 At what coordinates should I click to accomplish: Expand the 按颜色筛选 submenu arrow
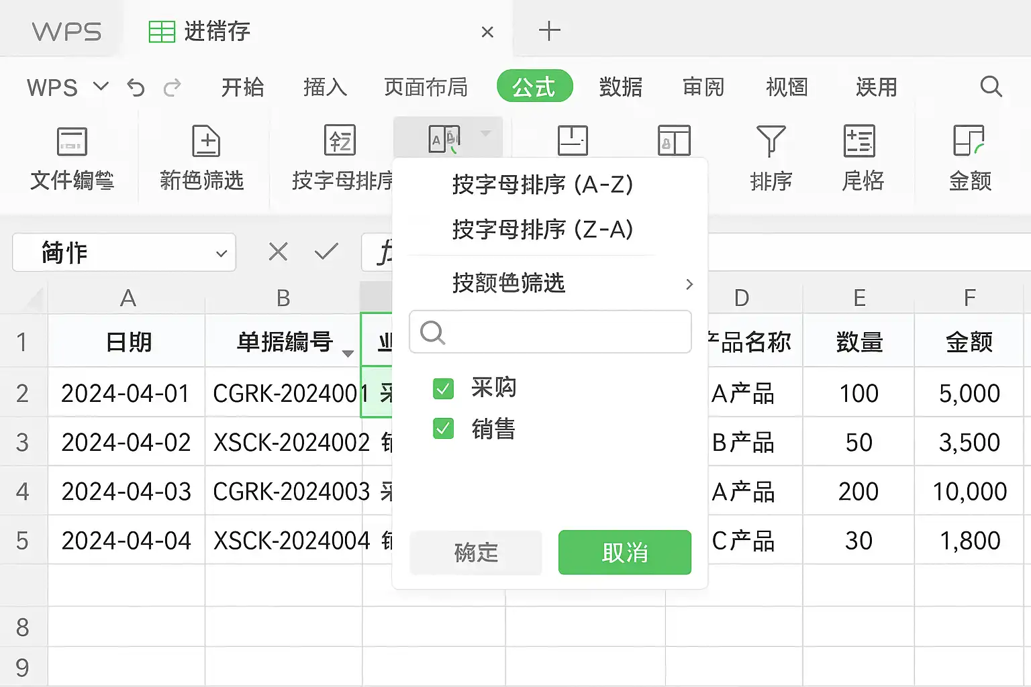click(689, 284)
